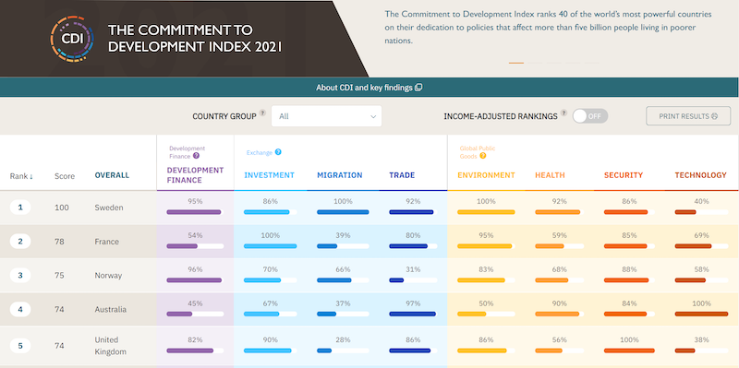The image size is (739, 368).
Task: Click help icon next to Income-Adjusted Rankings
Action: pyautogui.click(x=563, y=113)
